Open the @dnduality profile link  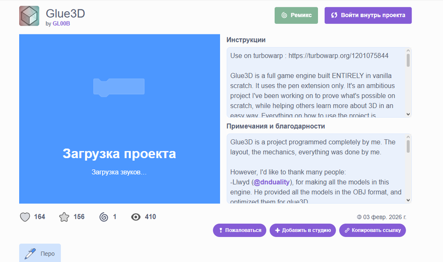272,182
